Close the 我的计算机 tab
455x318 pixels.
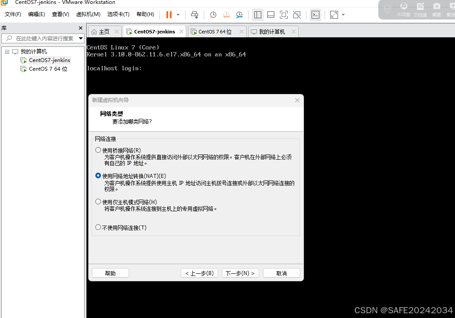tap(293, 31)
